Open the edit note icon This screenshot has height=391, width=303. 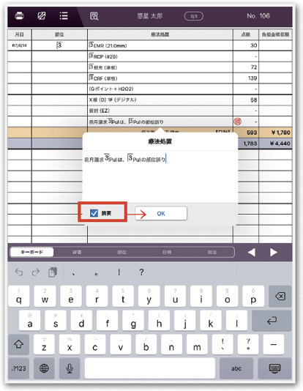point(42,16)
